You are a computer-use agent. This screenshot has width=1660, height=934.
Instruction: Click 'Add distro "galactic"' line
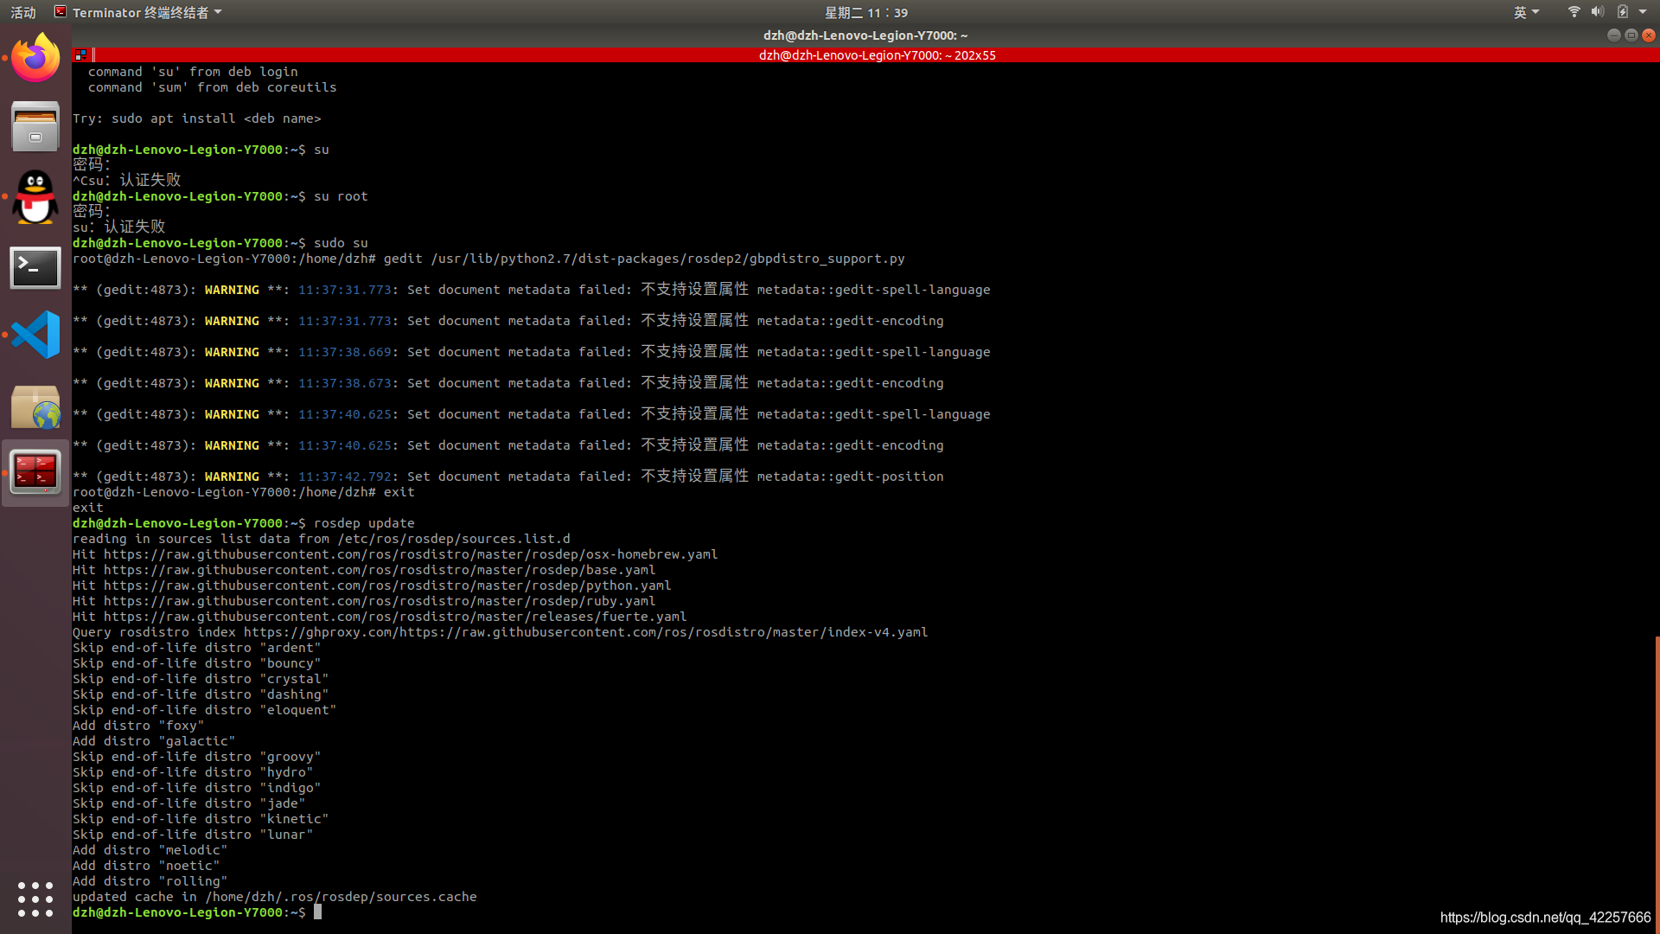(x=154, y=741)
